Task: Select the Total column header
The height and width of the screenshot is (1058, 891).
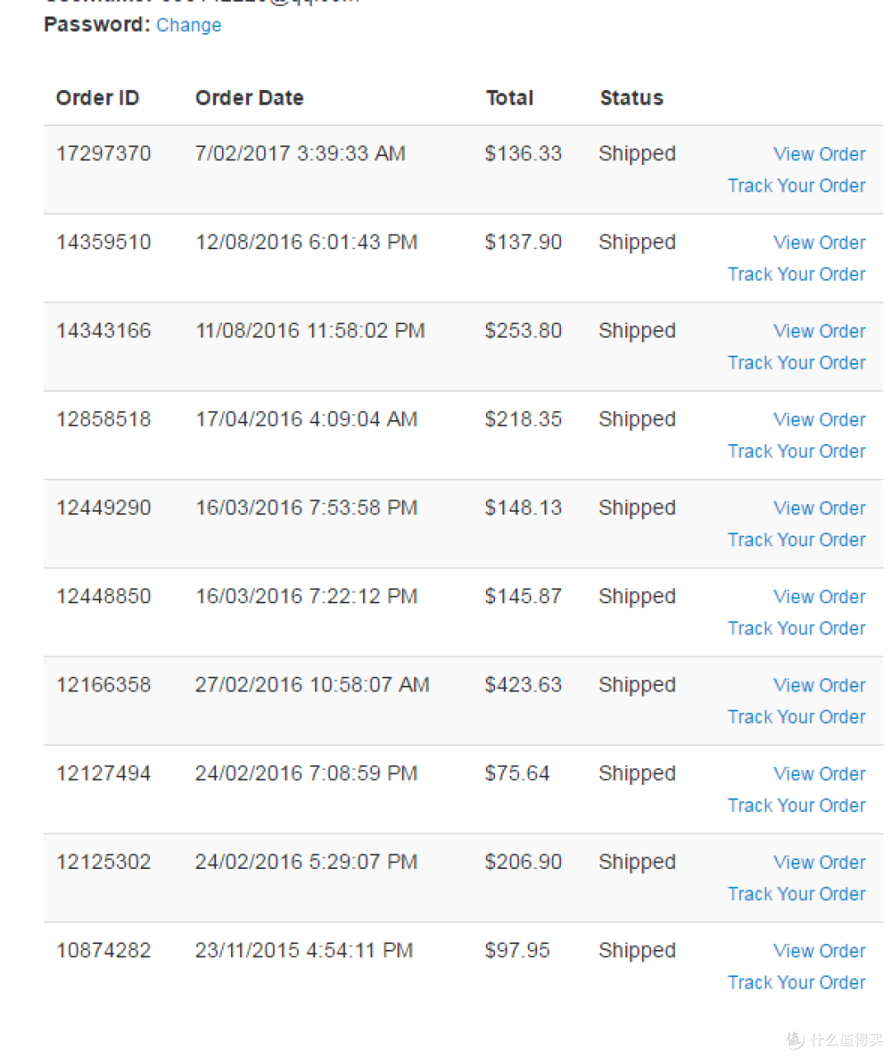Action: 509,98
